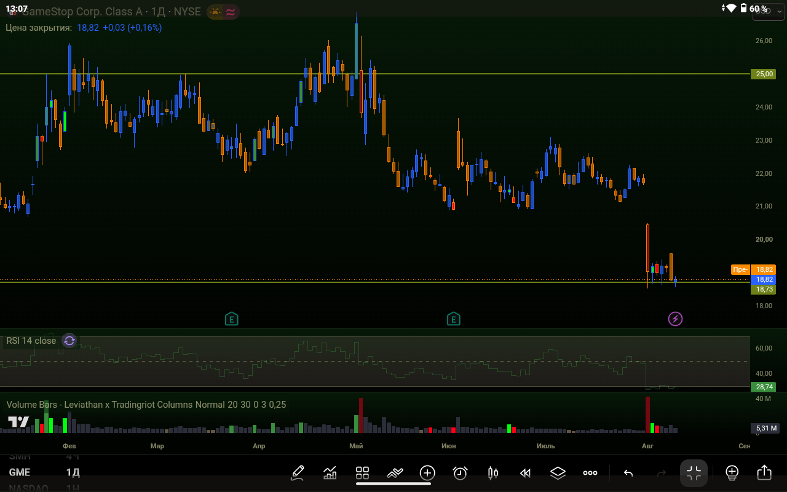Tap the Цена закрытия label

[39, 28]
